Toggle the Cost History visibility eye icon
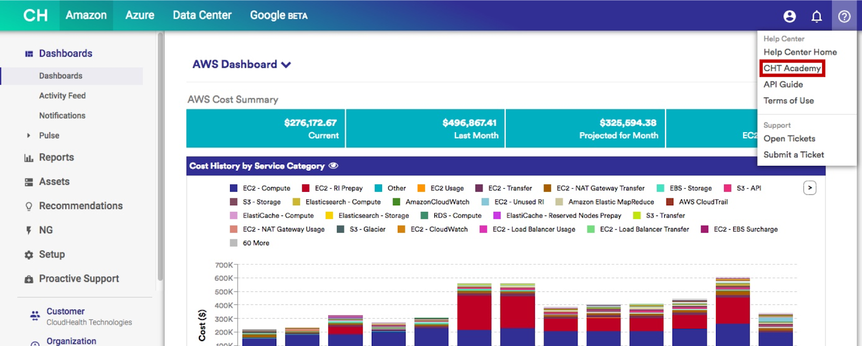 [333, 165]
